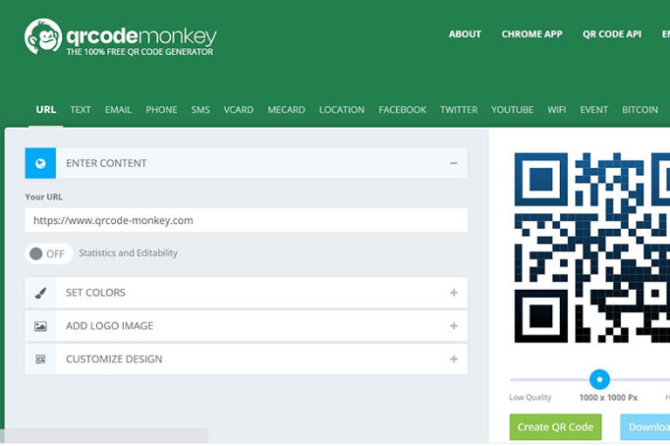
Task: Click the Download button
Action: [646, 427]
